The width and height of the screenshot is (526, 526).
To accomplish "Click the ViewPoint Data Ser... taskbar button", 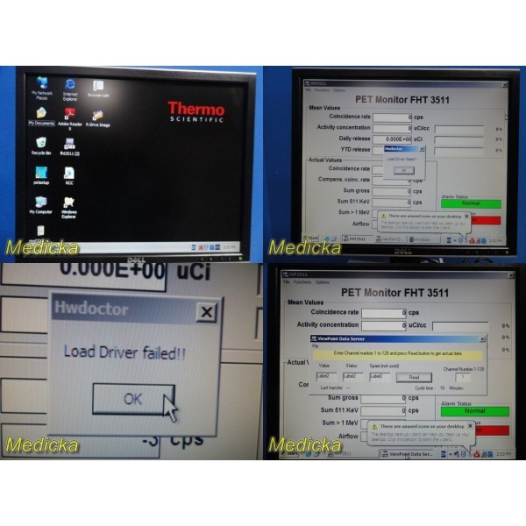I will coord(408,454).
